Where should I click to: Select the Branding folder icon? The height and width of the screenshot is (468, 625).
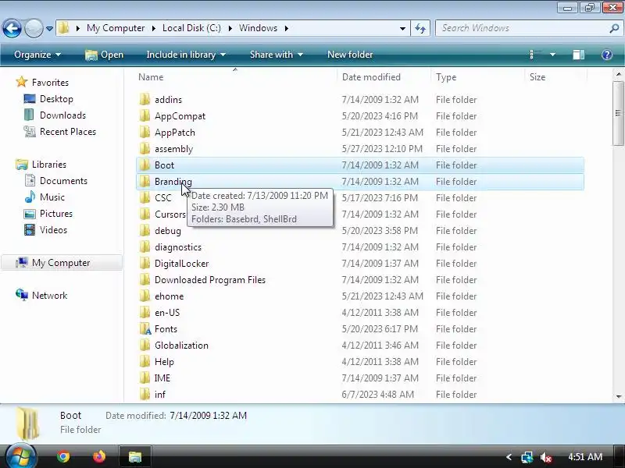click(145, 181)
